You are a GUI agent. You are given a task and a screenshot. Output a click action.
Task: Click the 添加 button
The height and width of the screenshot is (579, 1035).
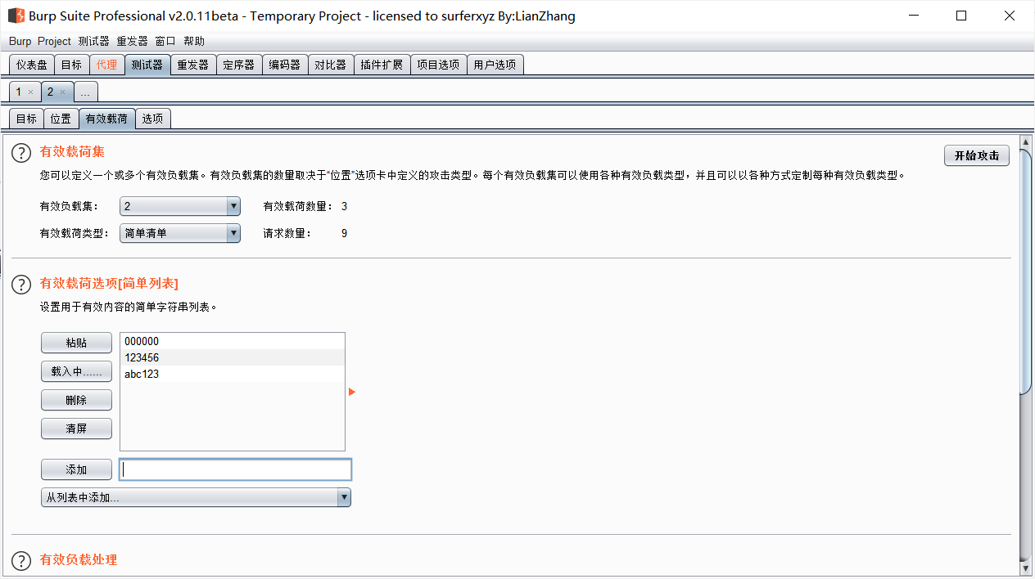tap(76, 469)
